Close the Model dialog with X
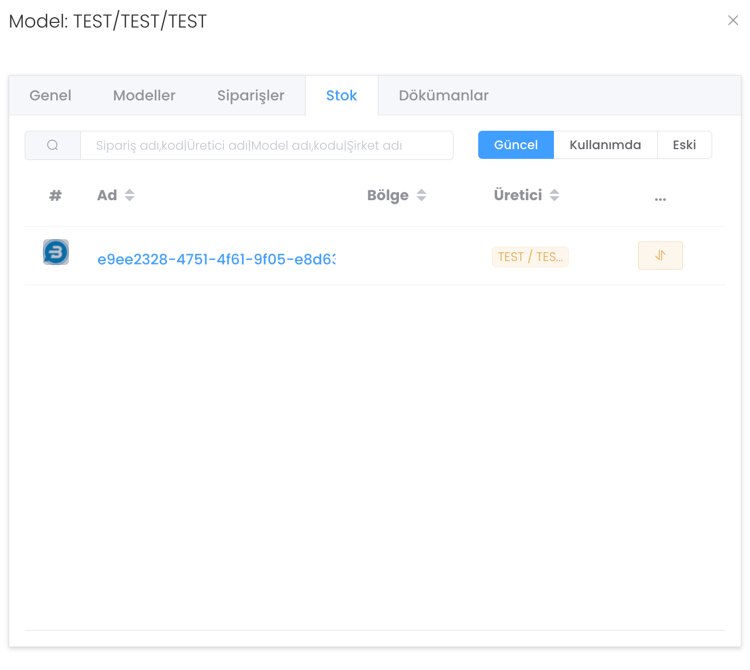This screenshot has height=670, width=750. 733,21
